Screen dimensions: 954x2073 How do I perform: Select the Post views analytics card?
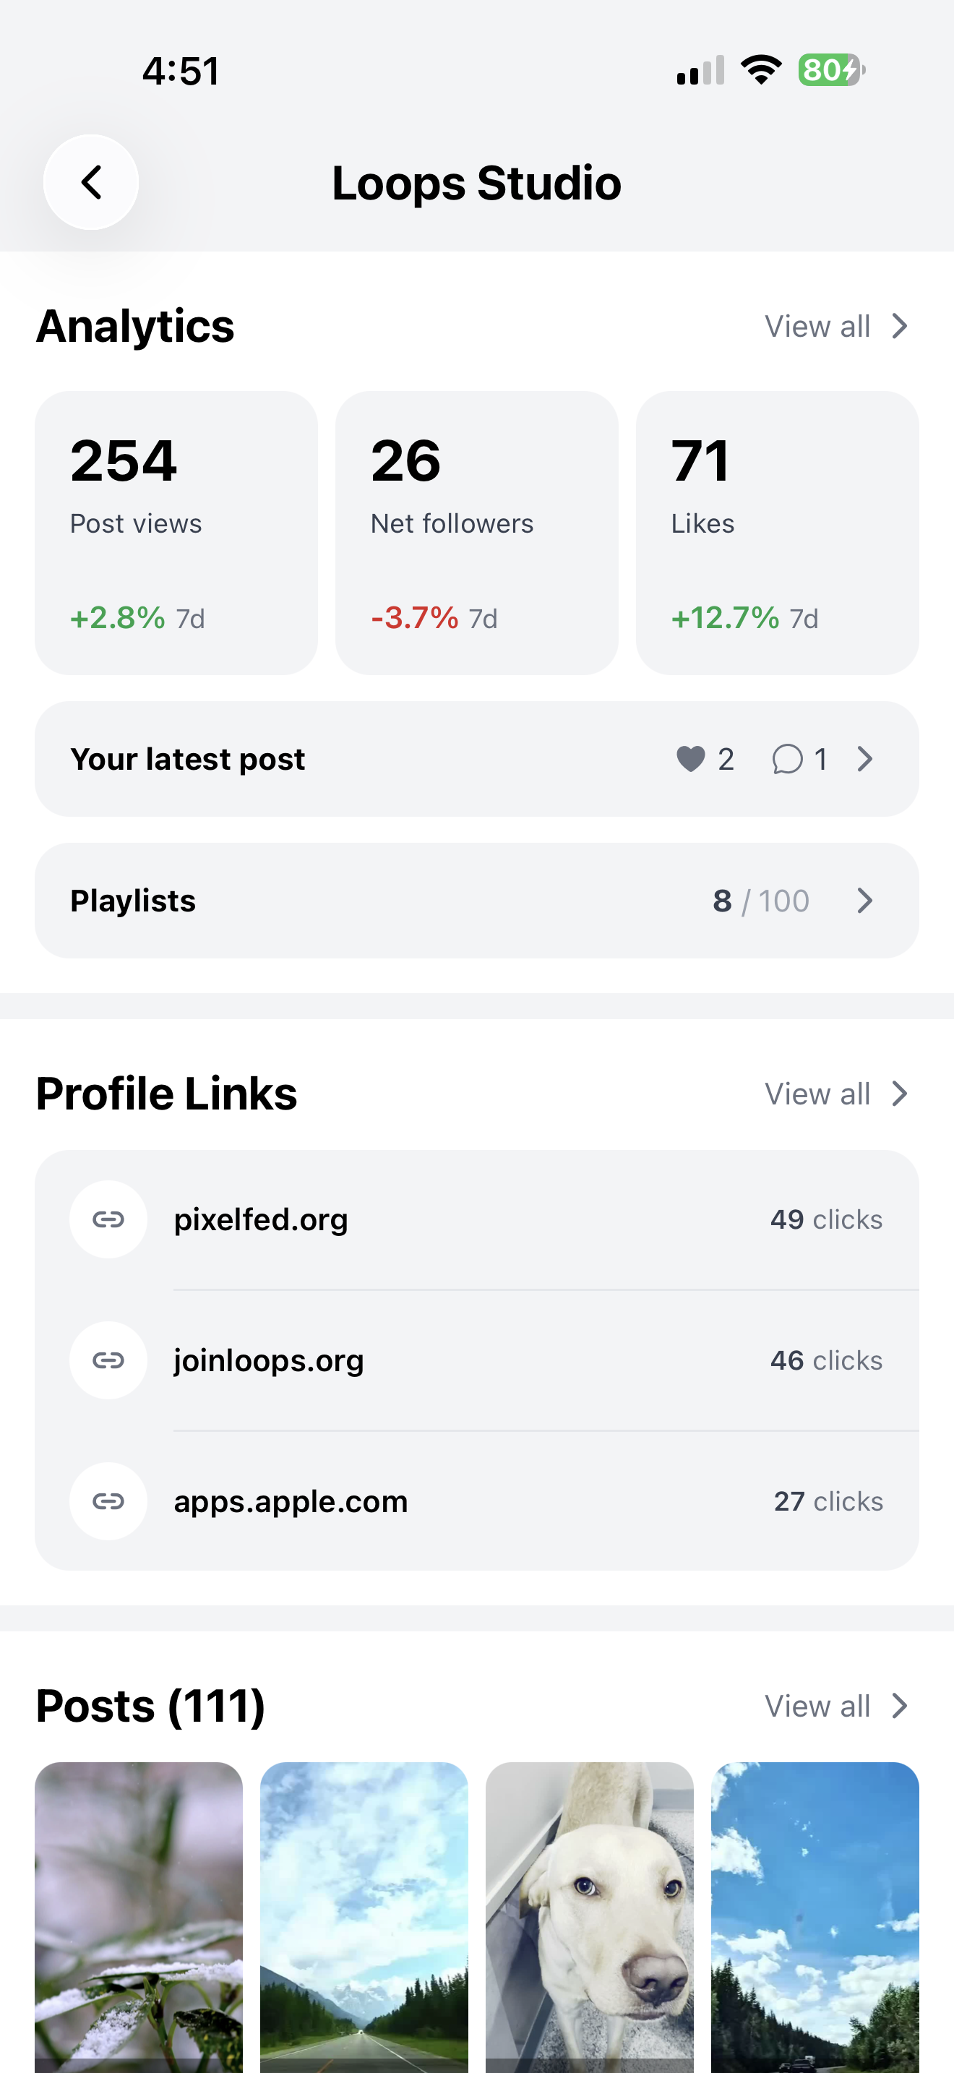tap(176, 533)
